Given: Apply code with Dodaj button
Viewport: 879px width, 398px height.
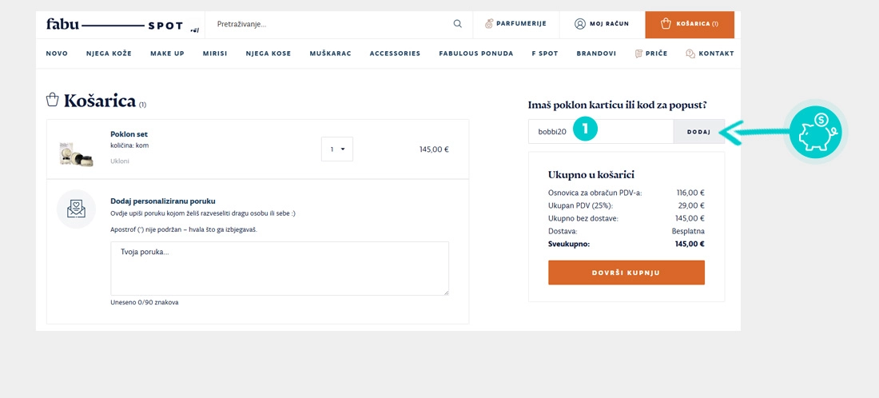Looking at the screenshot, I should [x=699, y=132].
